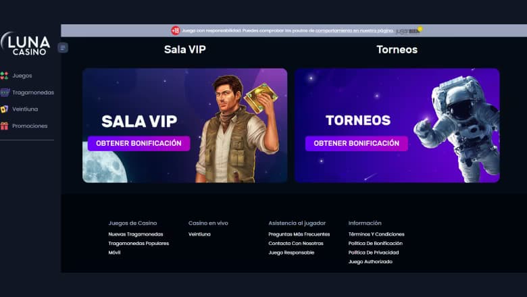Open the Preguntas Más Frecuentes link

(299, 234)
